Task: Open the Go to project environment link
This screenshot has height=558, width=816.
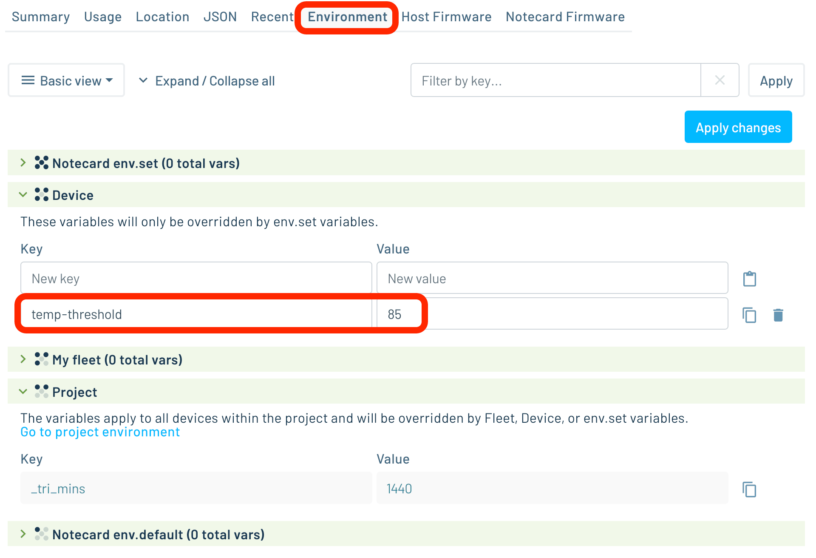Action: click(100, 432)
